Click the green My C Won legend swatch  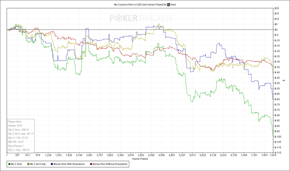[x=10, y=164]
